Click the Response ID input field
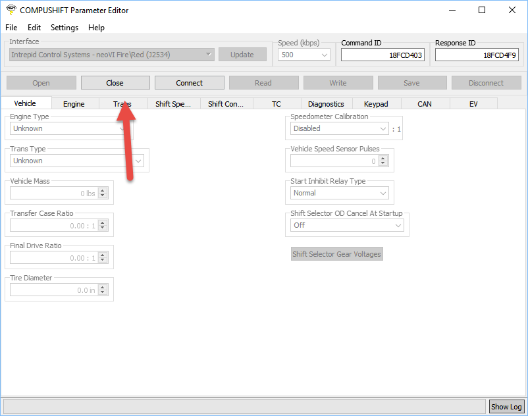 pyautogui.click(x=477, y=56)
